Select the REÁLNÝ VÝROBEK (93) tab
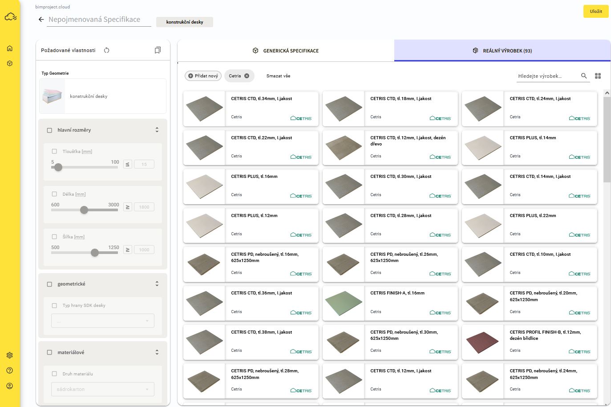The height and width of the screenshot is (407, 611). [x=502, y=51]
